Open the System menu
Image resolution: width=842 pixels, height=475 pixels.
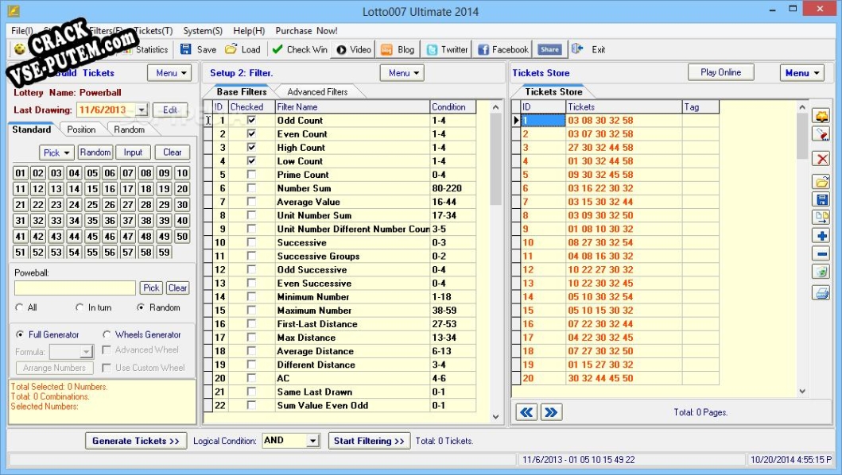(203, 31)
